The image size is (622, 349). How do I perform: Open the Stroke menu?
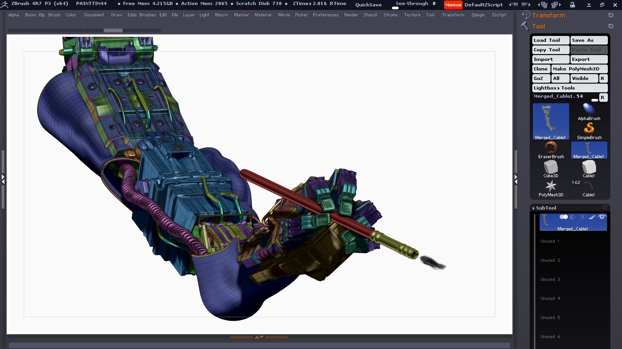coord(390,15)
